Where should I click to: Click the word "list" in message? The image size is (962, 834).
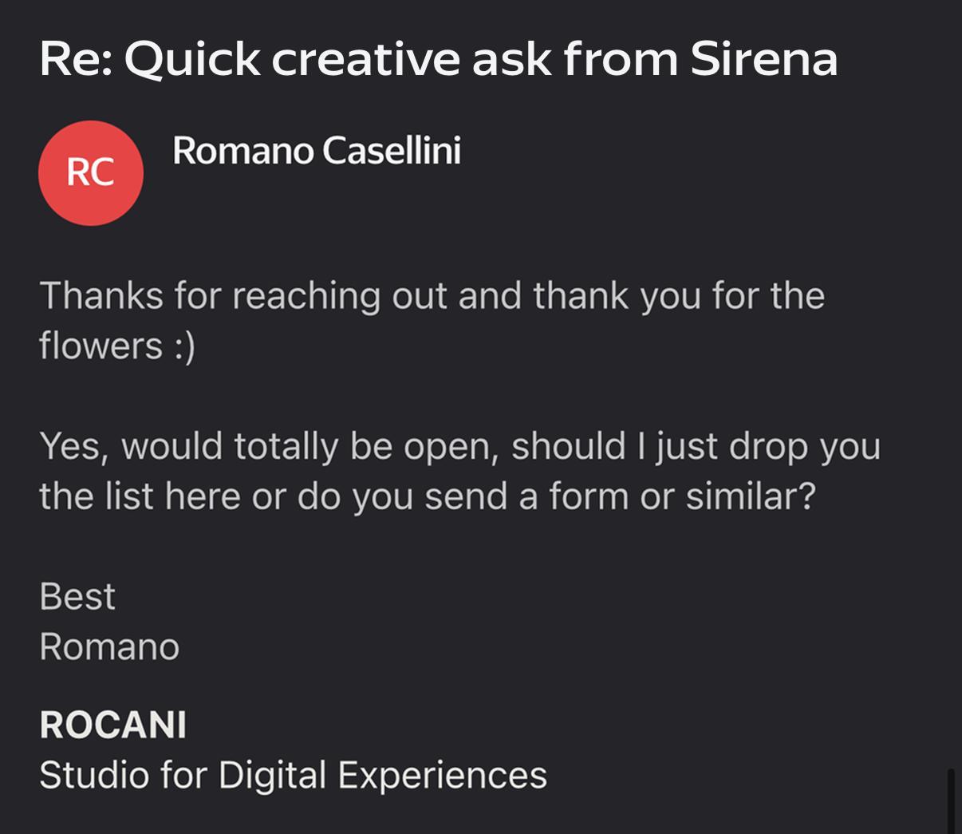[130, 496]
